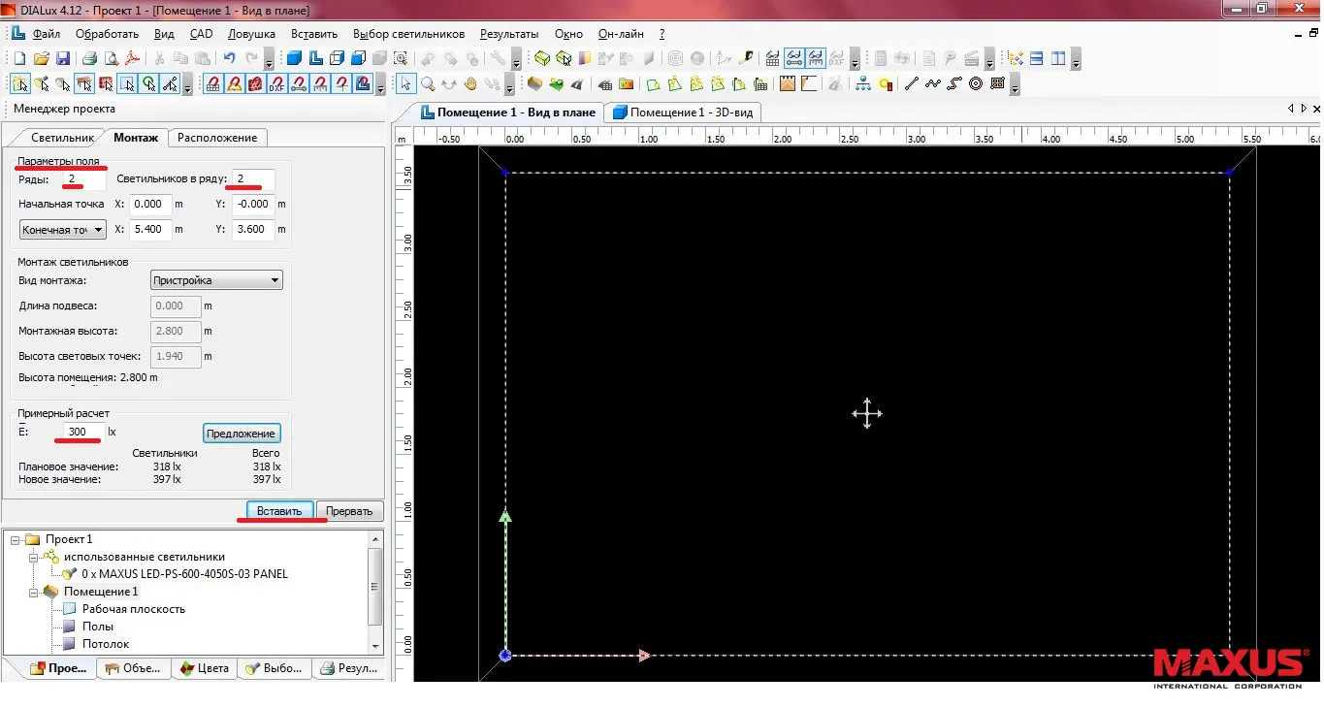Image resolution: width=1324 pixels, height=708 pixels.
Task: Switch to wireframe cube view icon
Action: pos(338,58)
